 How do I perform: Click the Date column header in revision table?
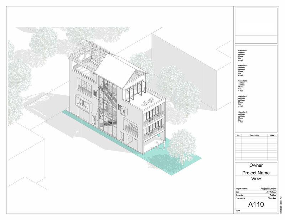click(x=272, y=135)
